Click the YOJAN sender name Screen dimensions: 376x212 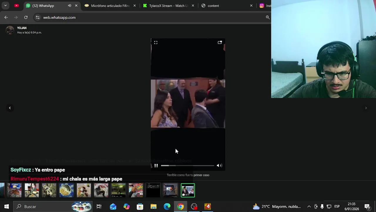pyautogui.click(x=22, y=28)
